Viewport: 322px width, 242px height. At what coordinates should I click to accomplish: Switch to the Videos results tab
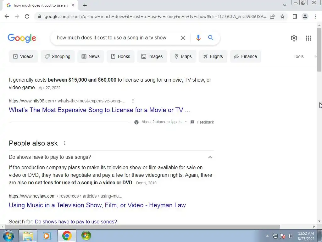pos(23,56)
